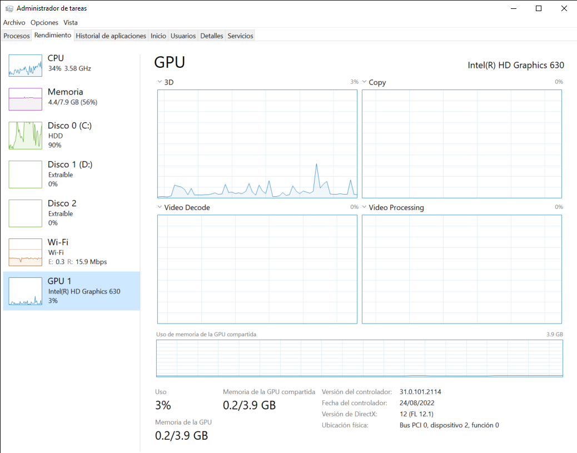Click the Disco 1 (D:) label
Viewport: 577px width, 453px height.
tap(70, 165)
